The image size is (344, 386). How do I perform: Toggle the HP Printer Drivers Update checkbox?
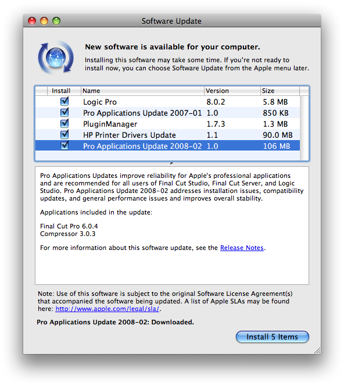[x=64, y=134]
